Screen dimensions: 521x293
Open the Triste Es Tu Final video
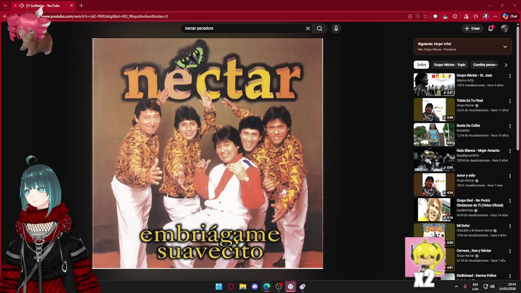(434, 109)
